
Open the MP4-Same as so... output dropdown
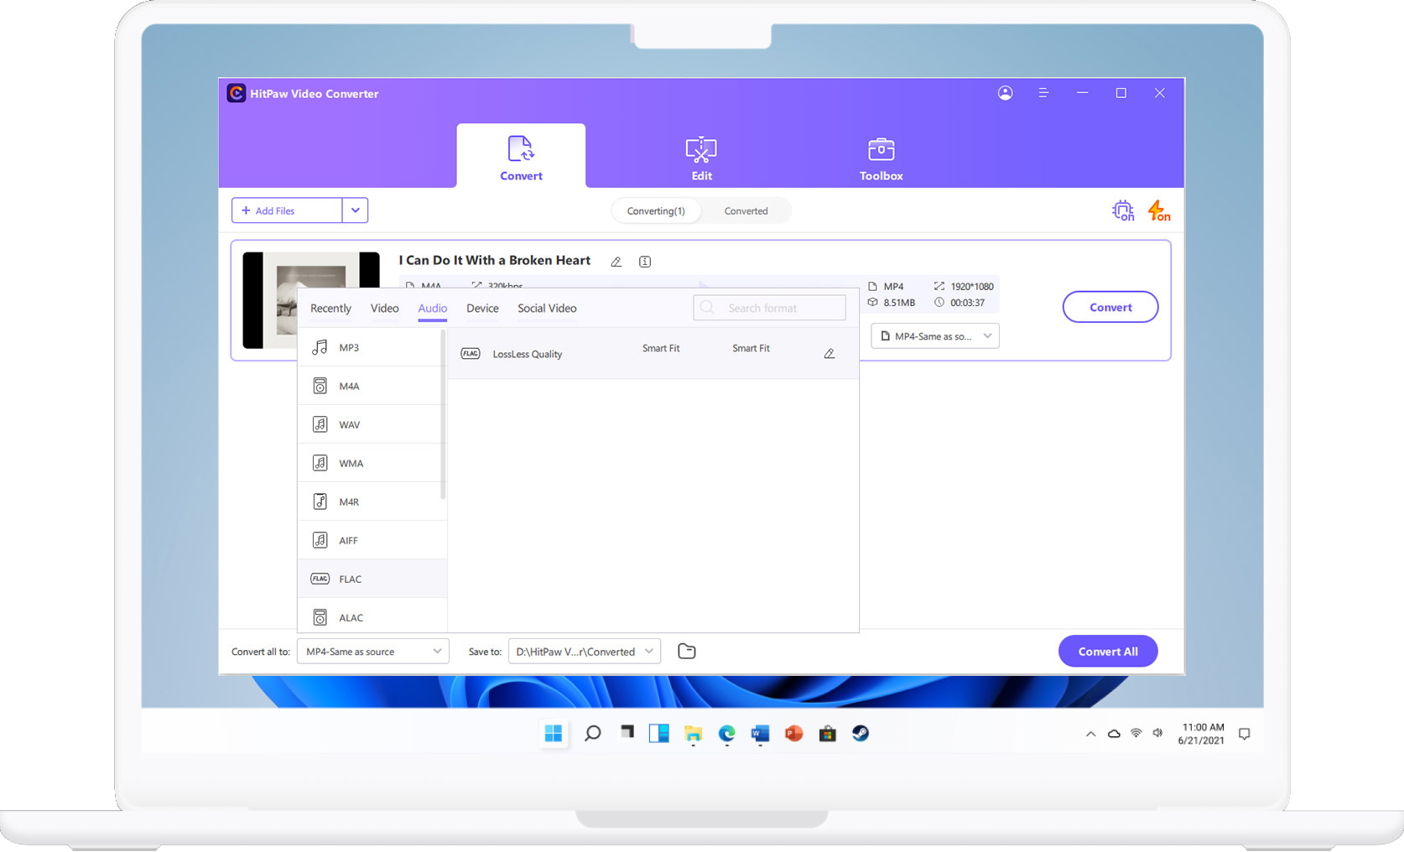point(935,336)
